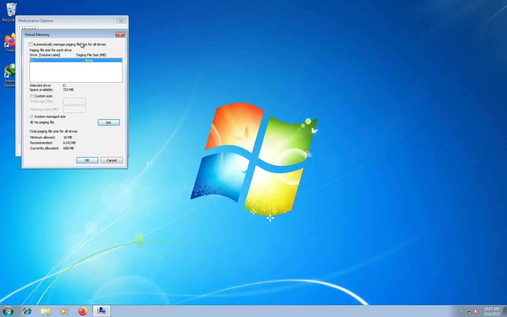Select the Internet Download Manager desktop shortcut
This screenshot has width=507, height=317.
pyautogui.click(x=10, y=75)
